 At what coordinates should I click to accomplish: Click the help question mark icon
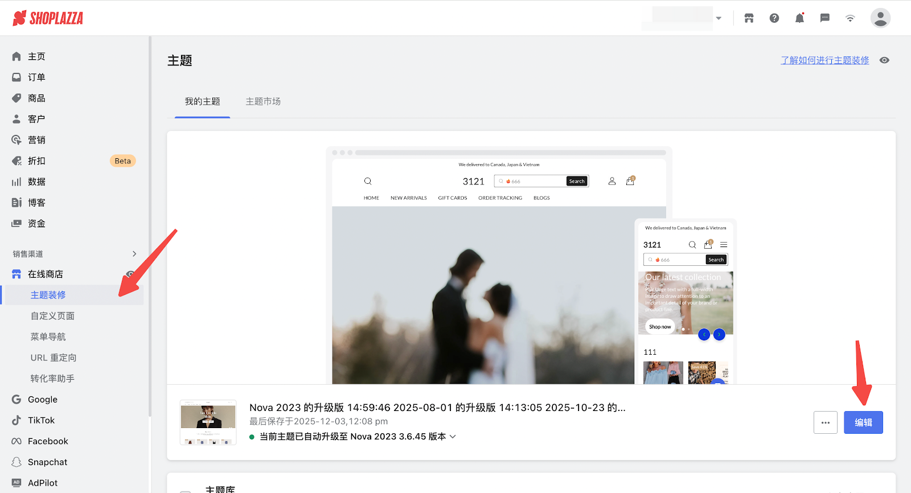coord(774,18)
